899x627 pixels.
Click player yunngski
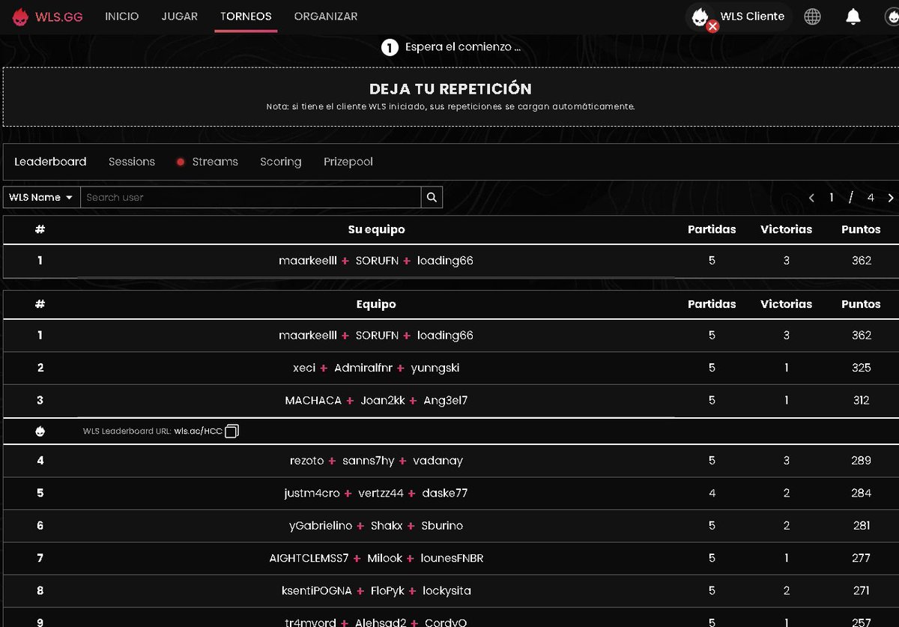(x=435, y=368)
